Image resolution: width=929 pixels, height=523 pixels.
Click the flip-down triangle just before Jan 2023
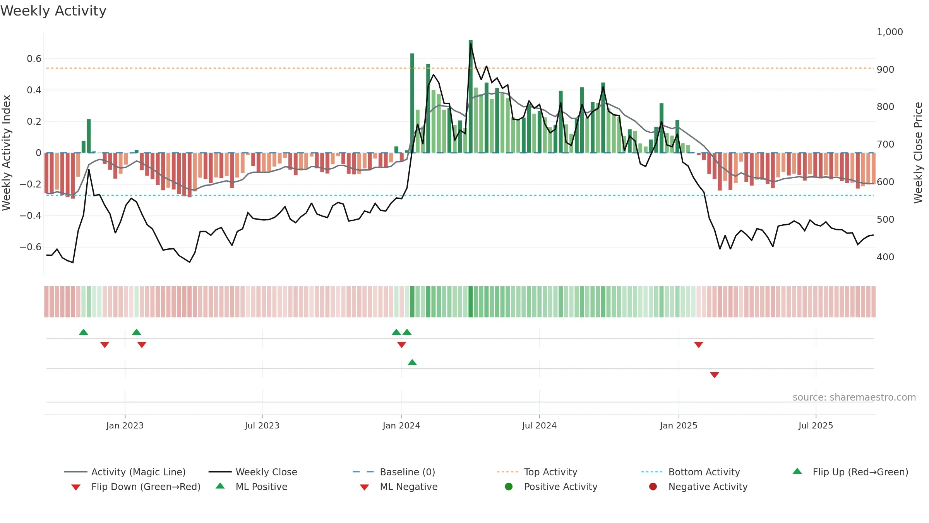coord(105,345)
